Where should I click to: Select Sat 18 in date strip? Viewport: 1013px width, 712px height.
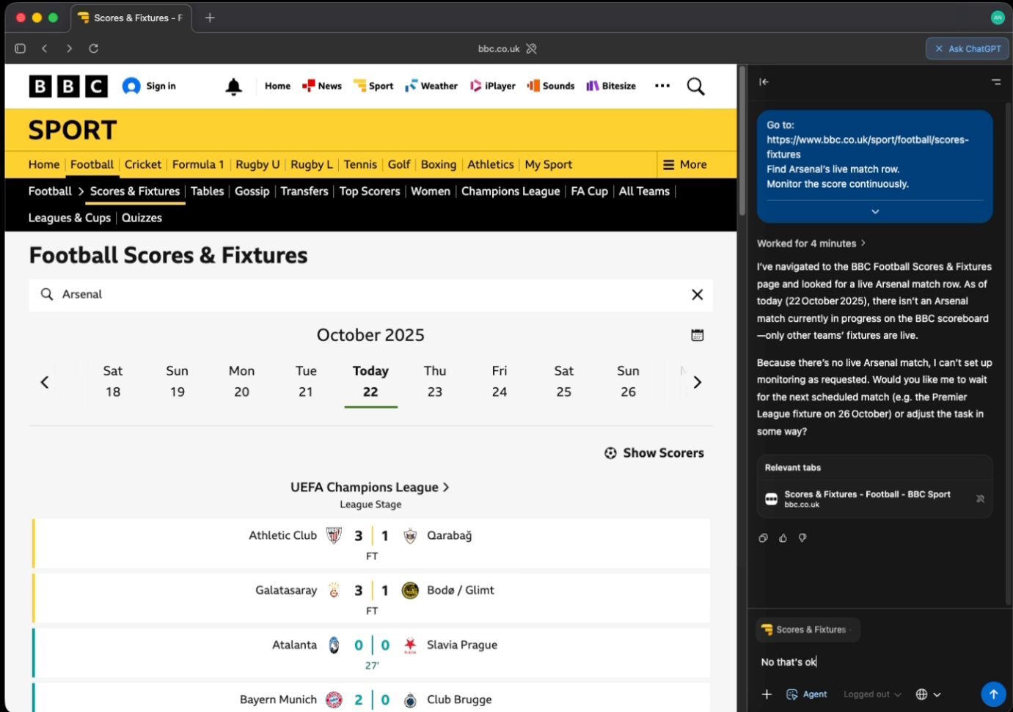[x=113, y=381]
